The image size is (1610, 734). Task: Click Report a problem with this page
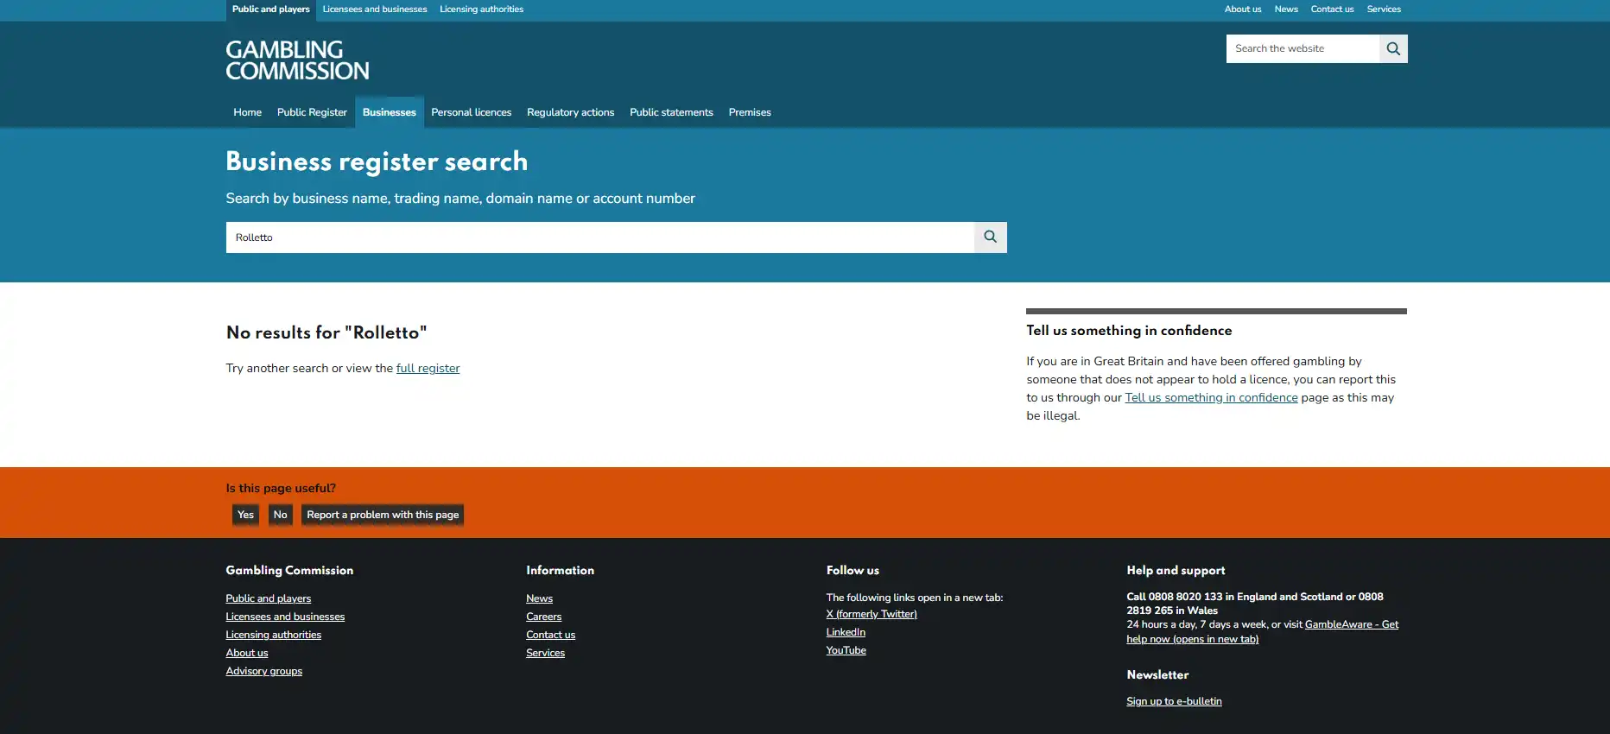coord(383,515)
